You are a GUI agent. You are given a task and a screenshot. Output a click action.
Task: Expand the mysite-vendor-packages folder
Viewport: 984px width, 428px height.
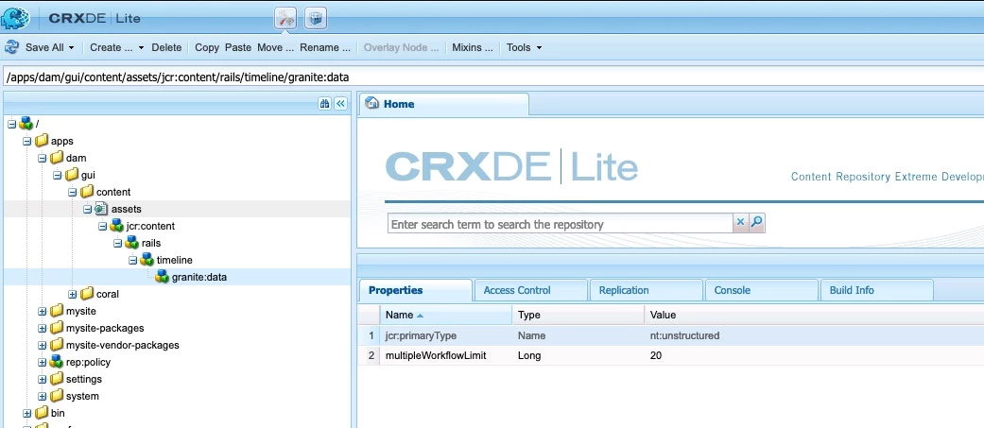click(x=42, y=345)
